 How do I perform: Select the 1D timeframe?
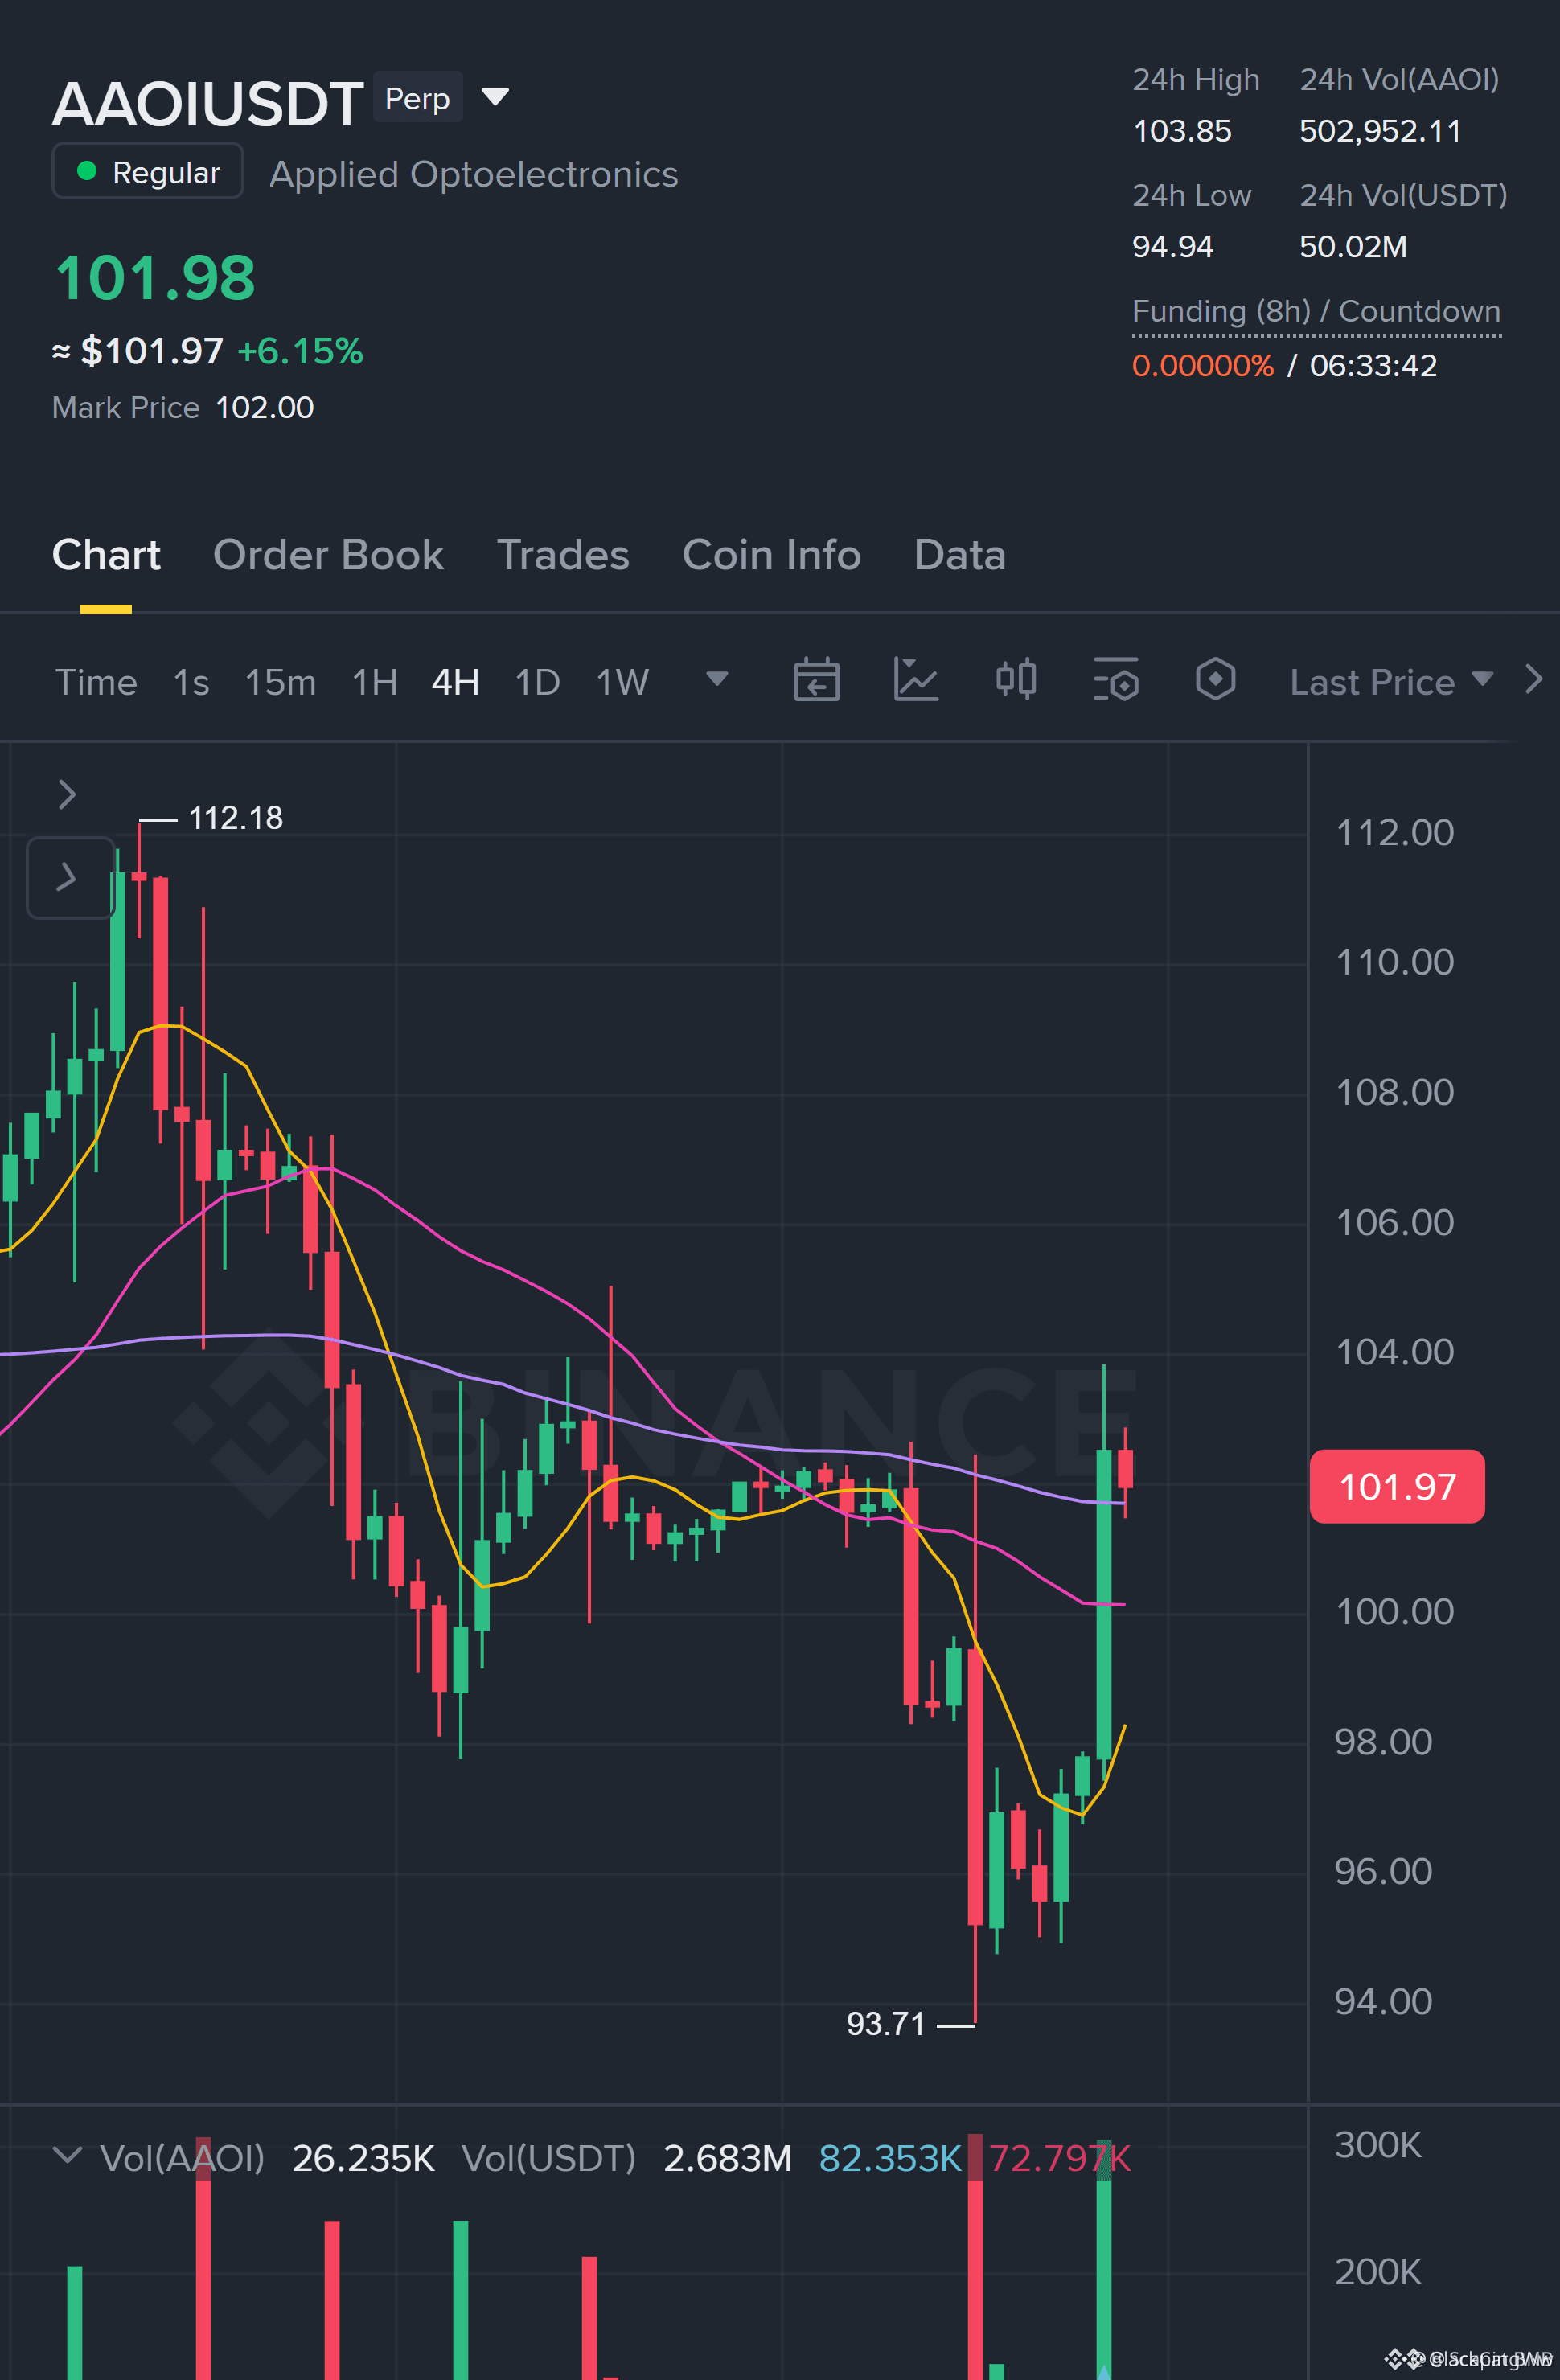click(537, 683)
